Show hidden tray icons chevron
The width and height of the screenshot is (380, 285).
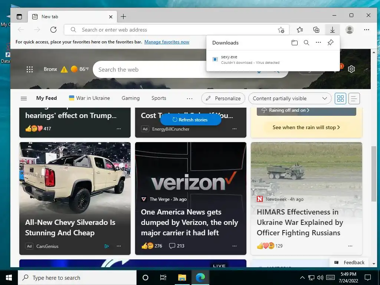coord(302,278)
